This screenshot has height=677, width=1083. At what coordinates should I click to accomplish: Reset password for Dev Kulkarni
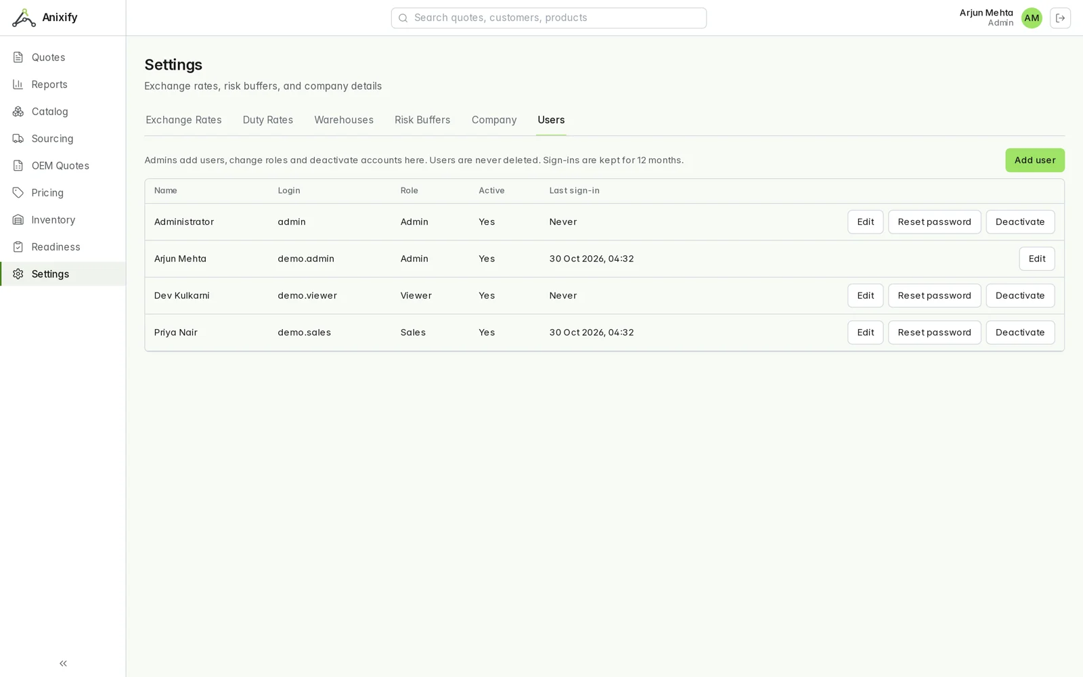click(x=934, y=296)
